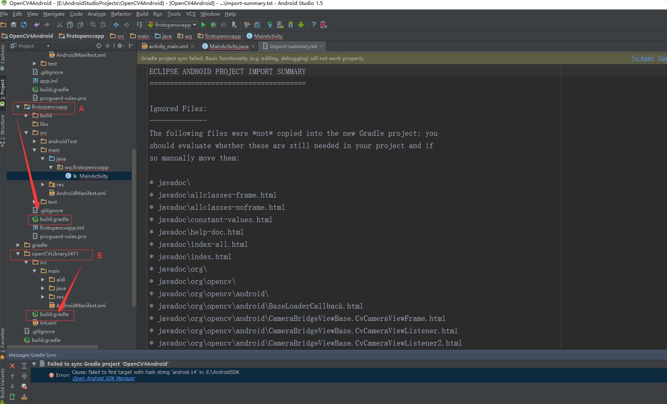
Task: Open Android Device Monitor icon
Action: pyautogui.click(x=301, y=25)
